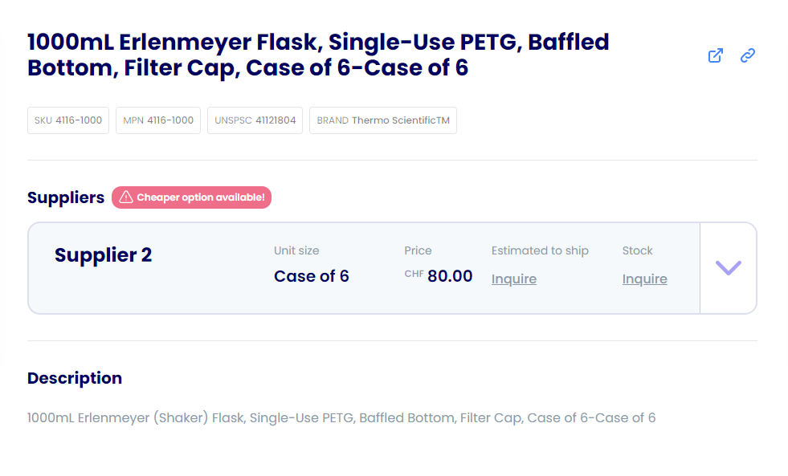
Task: Click Inquire under Stock
Action: [644, 279]
